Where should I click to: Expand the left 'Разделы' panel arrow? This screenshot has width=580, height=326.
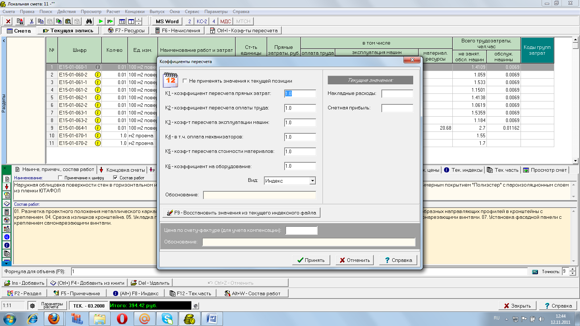[4, 41]
